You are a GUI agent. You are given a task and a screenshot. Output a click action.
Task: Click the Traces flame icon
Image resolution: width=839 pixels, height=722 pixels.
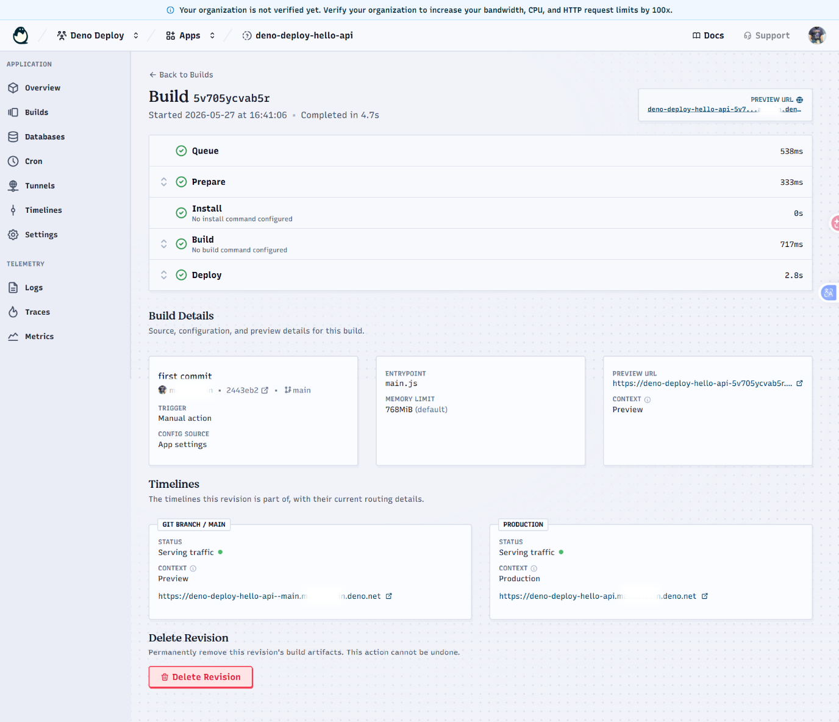click(13, 312)
